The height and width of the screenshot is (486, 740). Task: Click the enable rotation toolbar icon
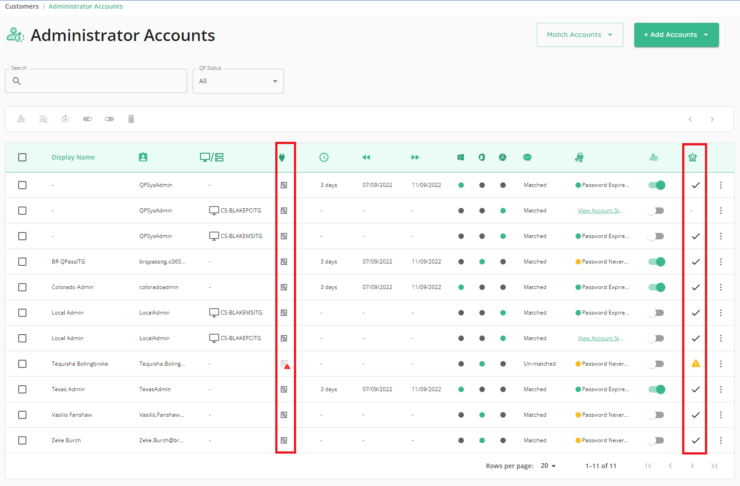click(21, 119)
